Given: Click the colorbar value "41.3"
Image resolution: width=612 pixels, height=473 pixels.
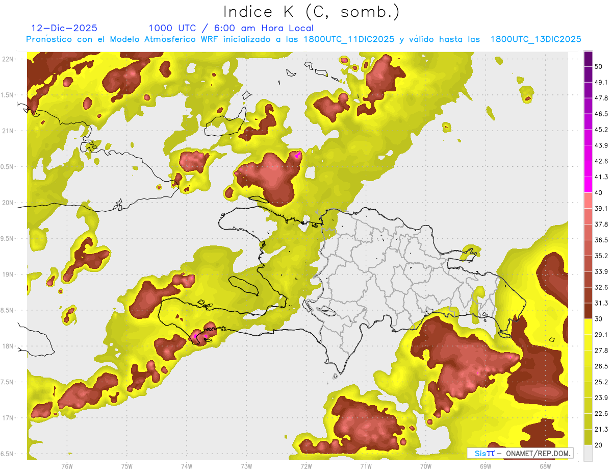Looking at the screenshot, I should 601,177.
